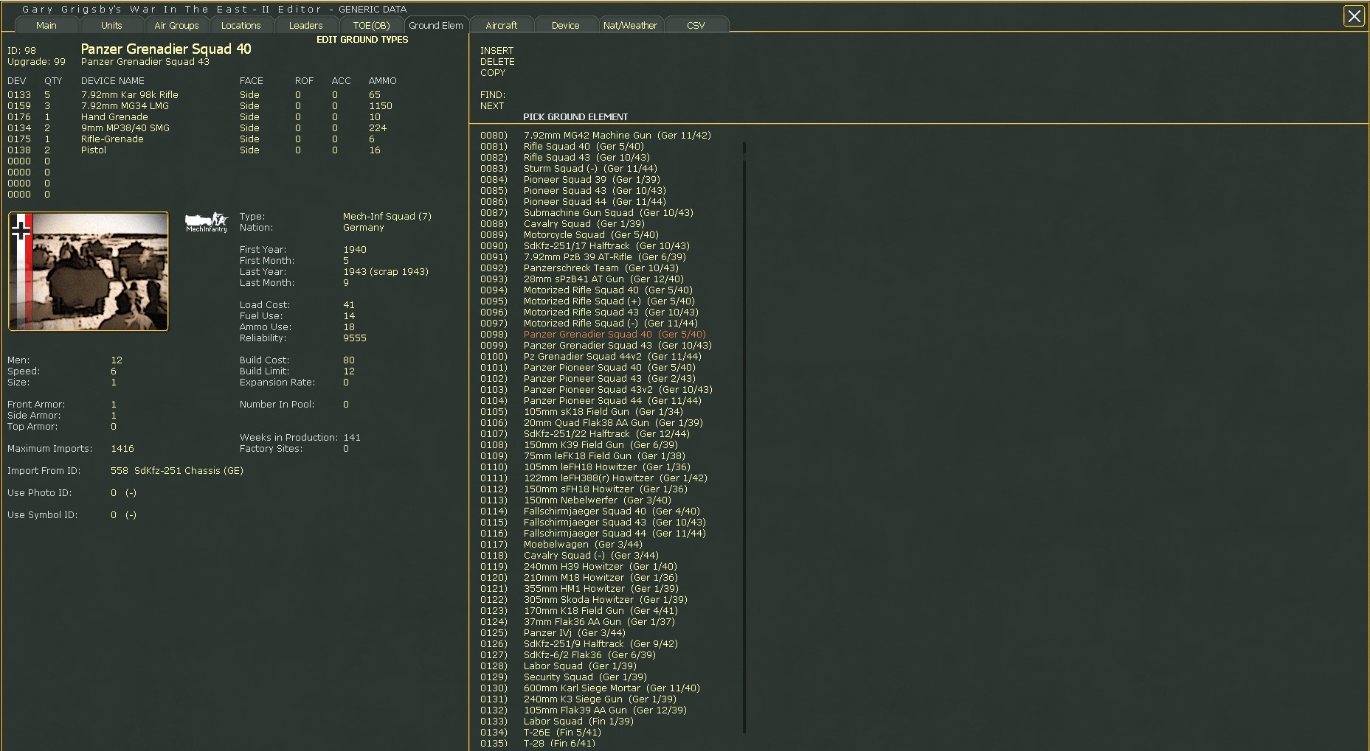
Task: Open the Nat/Weather tab
Action: 631,25
